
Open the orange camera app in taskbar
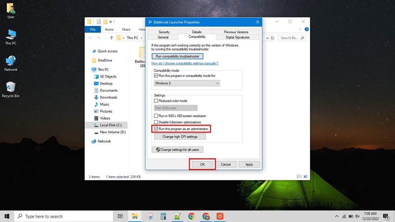click(x=220, y=216)
